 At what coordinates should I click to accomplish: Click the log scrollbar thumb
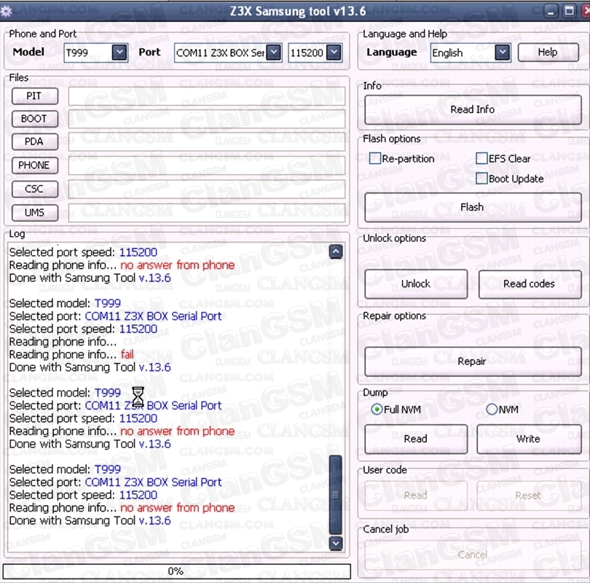tap(336, 495)
